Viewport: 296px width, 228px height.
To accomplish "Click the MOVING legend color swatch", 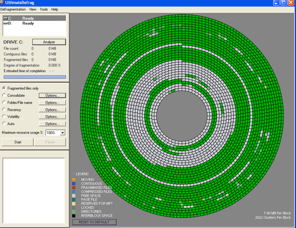I will tap(74, 180).
